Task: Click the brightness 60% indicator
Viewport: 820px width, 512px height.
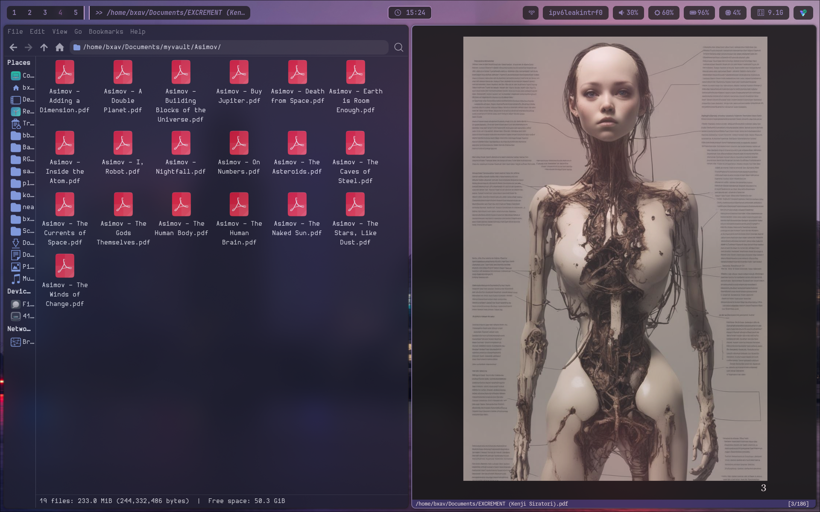Action: tap(664, 13)
